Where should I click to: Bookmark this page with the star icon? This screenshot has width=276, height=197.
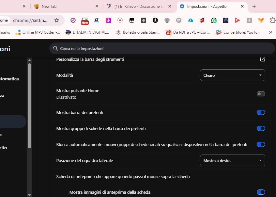click(57, 21)
